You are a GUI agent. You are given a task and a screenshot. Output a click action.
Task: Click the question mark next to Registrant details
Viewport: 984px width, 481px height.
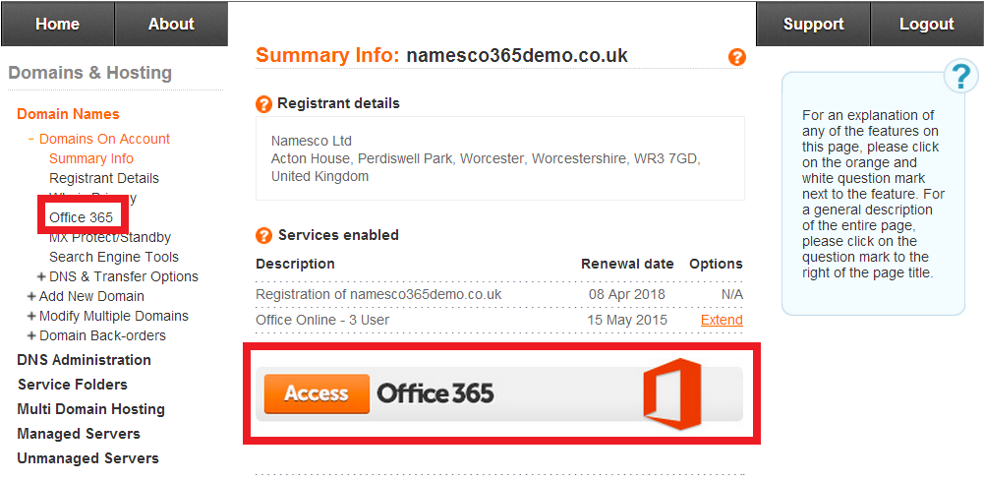264,104
